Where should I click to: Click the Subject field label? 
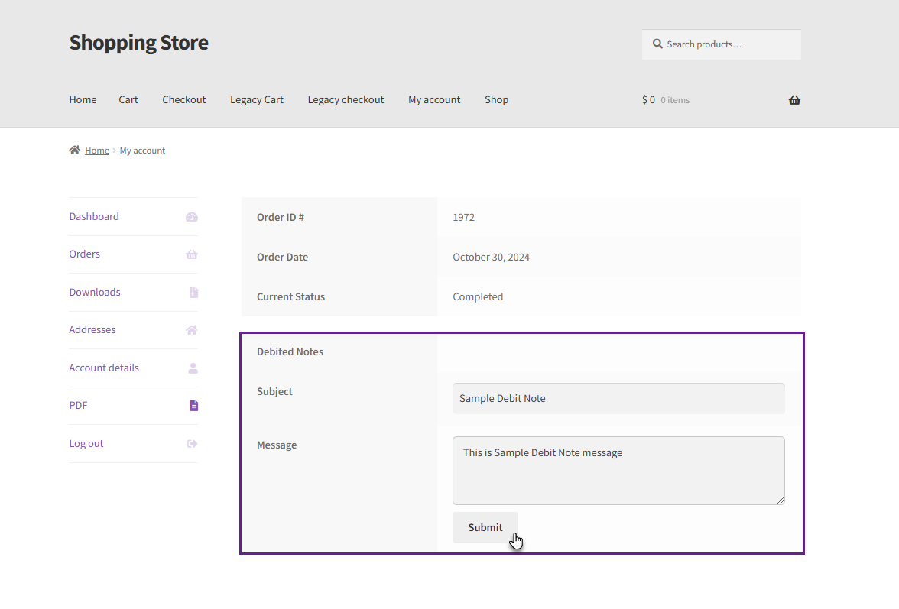tap(274, 391)
